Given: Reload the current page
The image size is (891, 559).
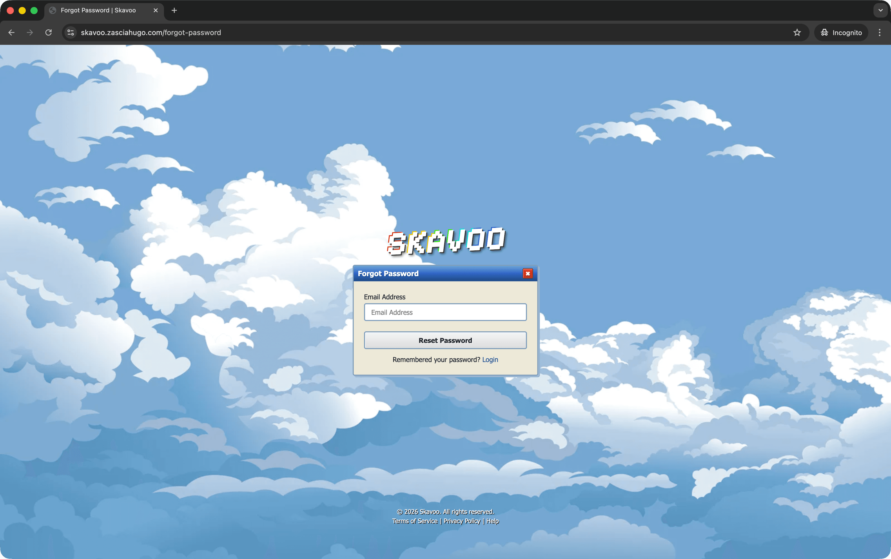Looking at the screenshot, I should coord(48,32).
